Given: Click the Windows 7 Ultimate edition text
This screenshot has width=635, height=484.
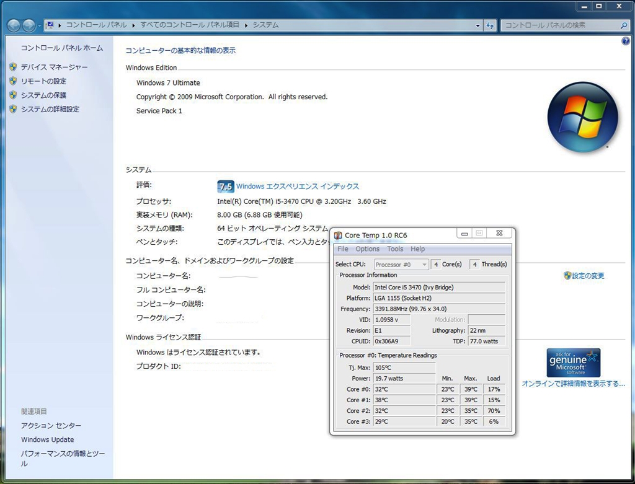Looking at the screenshot, I should click(168, 82).
